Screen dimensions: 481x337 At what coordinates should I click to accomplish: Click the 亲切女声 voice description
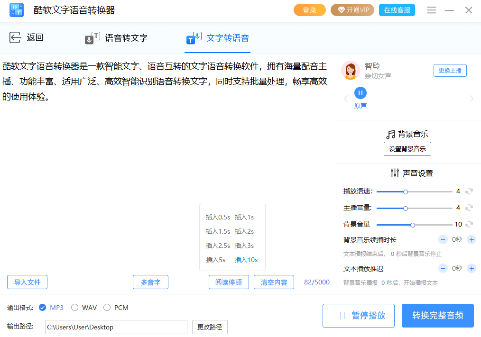click(x=378, y=76)
